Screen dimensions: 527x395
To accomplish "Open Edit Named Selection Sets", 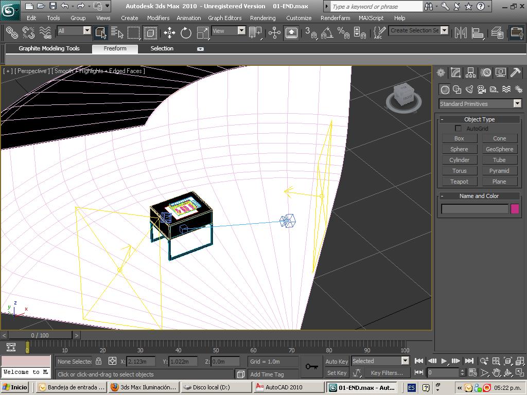I will pos(379,32).
